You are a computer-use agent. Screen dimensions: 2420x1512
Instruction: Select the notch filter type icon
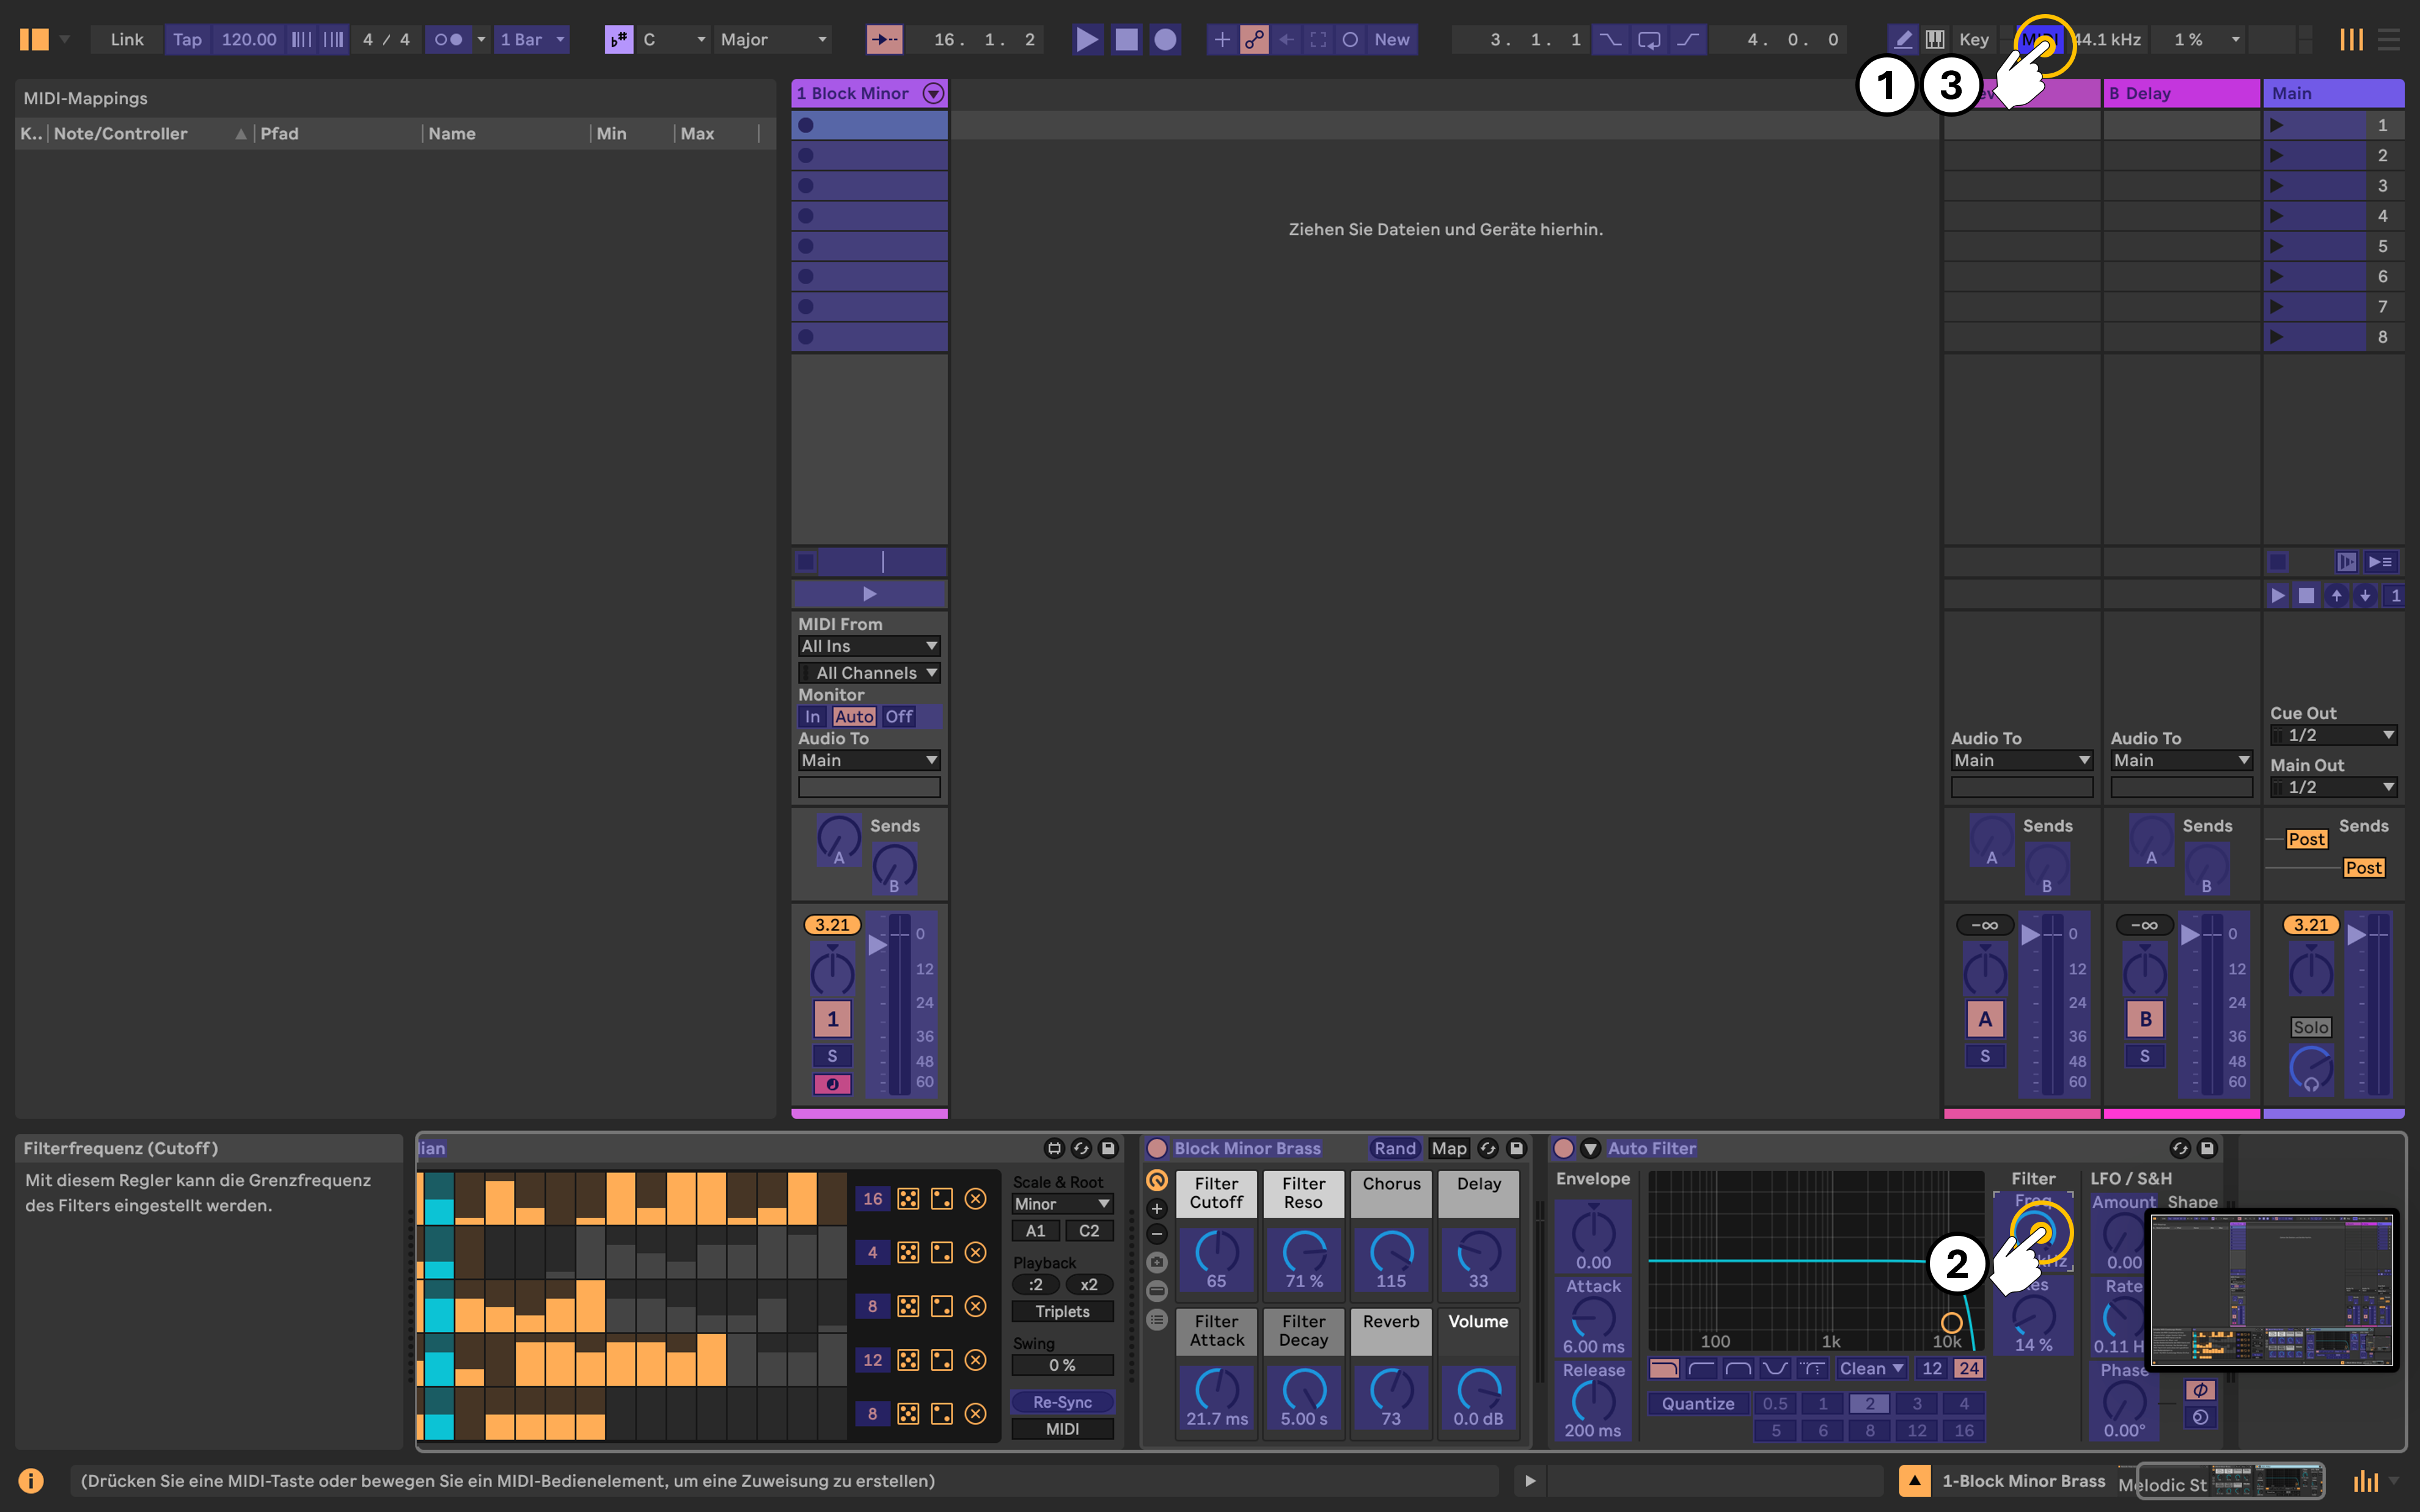[x=1775, y=1368]
